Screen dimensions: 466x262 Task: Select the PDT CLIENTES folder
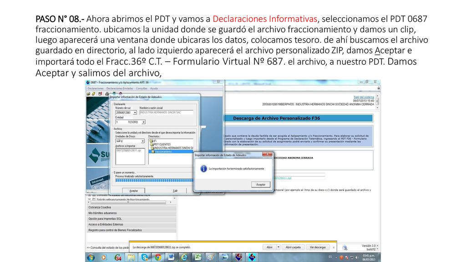(161, 144)
